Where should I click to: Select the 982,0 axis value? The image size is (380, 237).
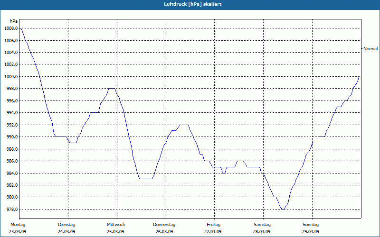(x=12, y=185)
